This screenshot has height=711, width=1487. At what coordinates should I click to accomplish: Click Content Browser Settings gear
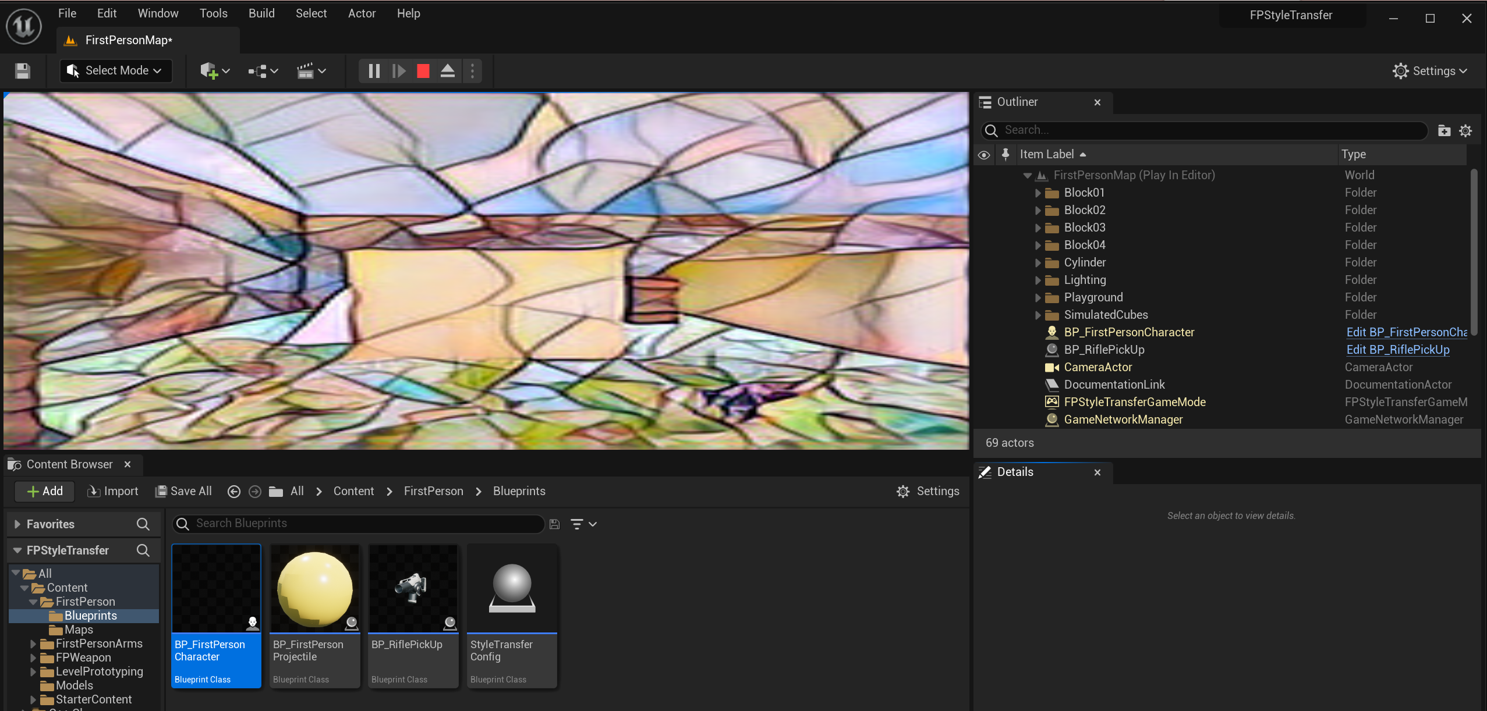(x=928, y=492)
